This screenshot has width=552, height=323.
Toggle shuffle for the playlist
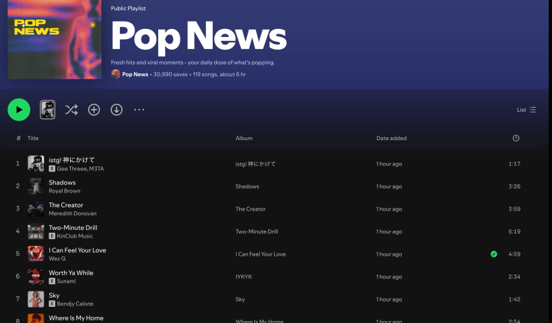(71, 110)
